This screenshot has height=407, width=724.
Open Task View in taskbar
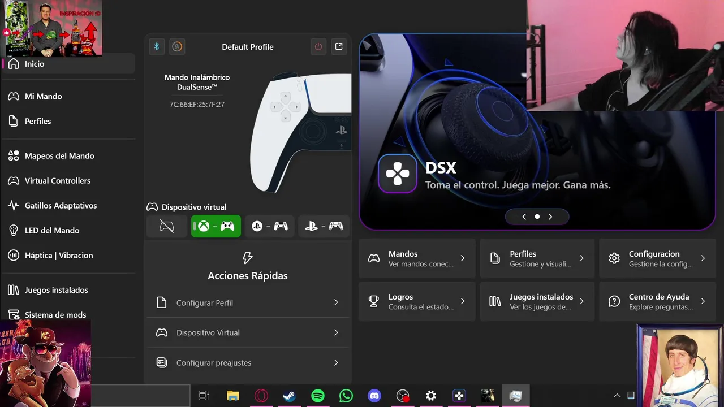tap(204, 396)
